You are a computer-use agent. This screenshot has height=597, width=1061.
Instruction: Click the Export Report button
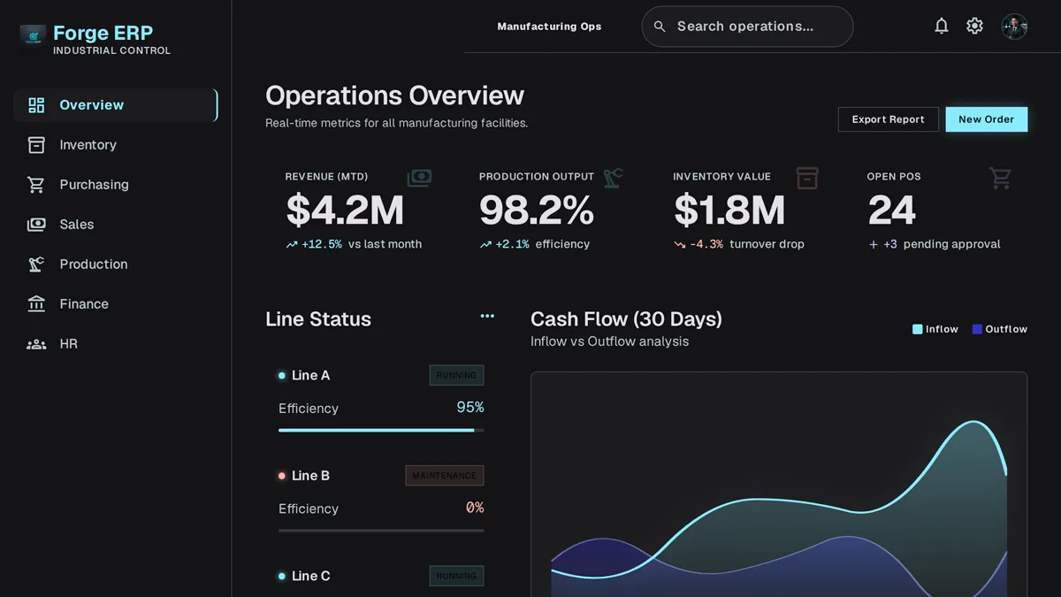click(x=888, y=119)
